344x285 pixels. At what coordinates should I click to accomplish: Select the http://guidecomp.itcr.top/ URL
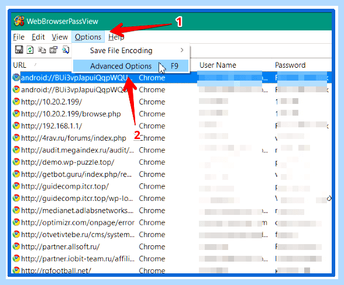(x=65, y=186)
